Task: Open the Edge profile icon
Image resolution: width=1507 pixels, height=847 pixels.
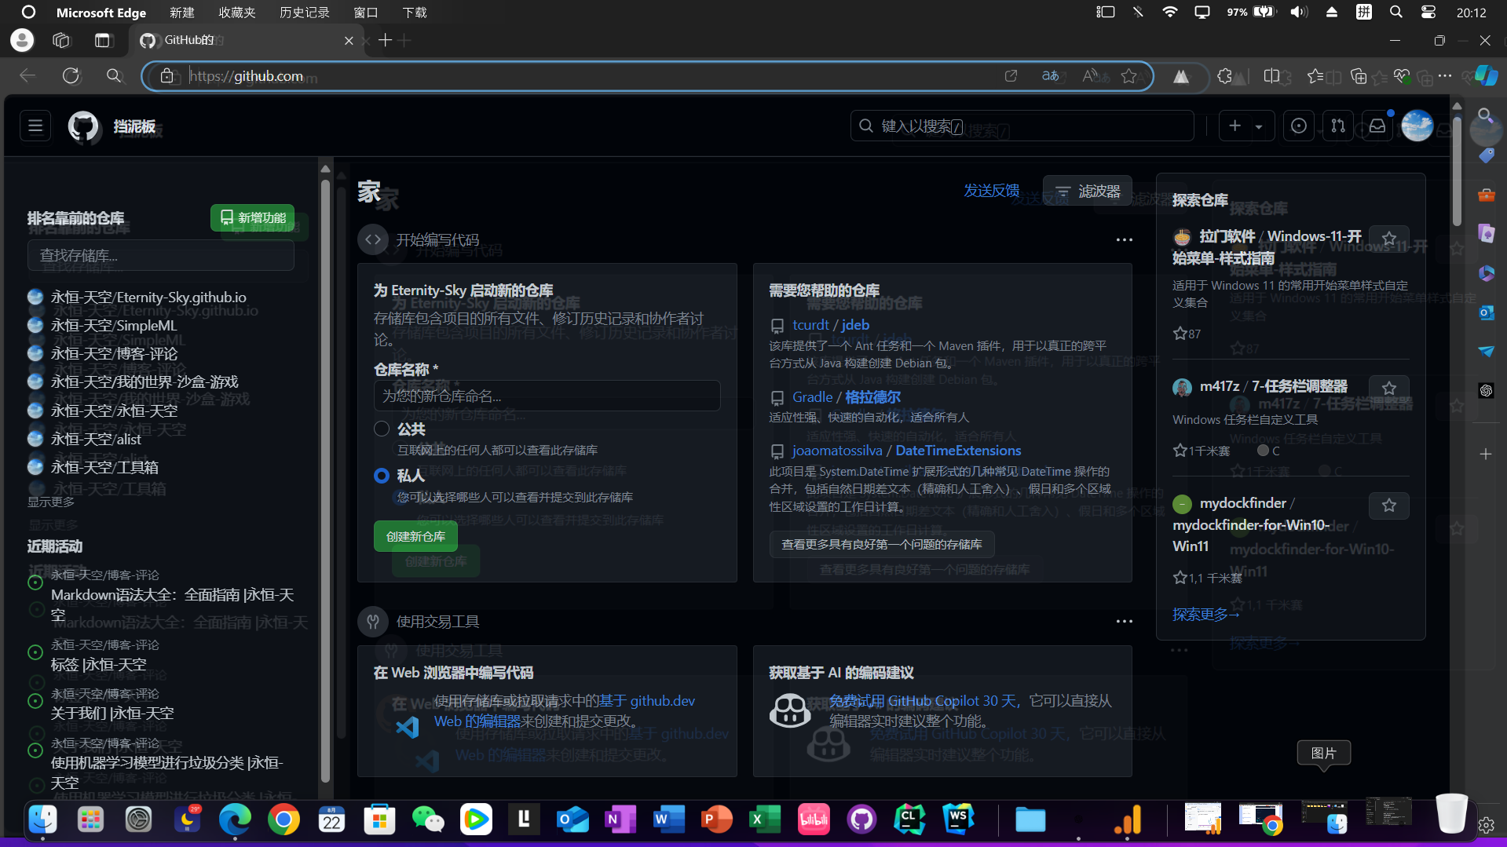Action: 22,40
